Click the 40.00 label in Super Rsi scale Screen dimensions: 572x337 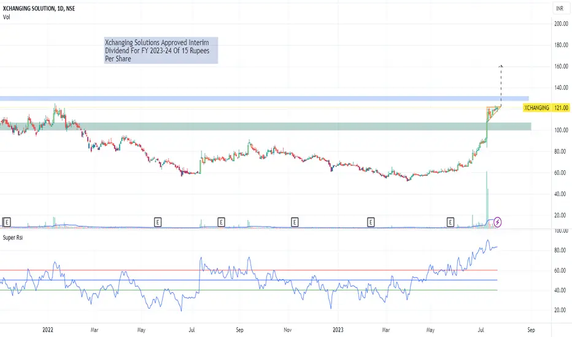point(560,290)
